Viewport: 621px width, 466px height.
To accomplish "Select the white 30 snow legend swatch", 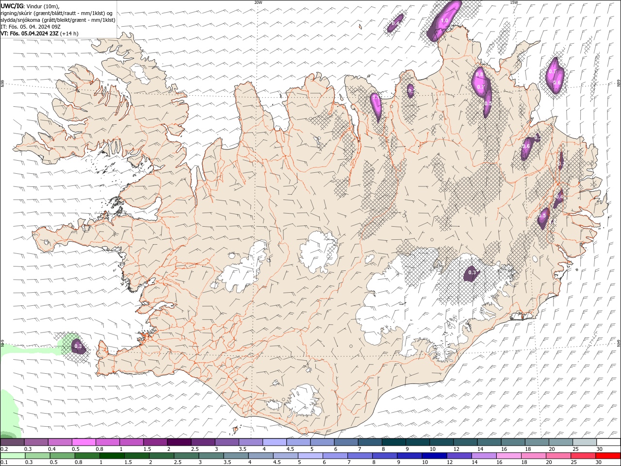I will coord(608,442).
